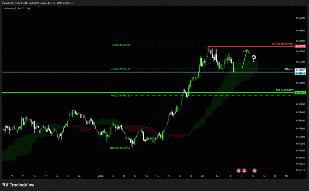
Task: Select the green upward arrow drawing
Action: [245, 58]
